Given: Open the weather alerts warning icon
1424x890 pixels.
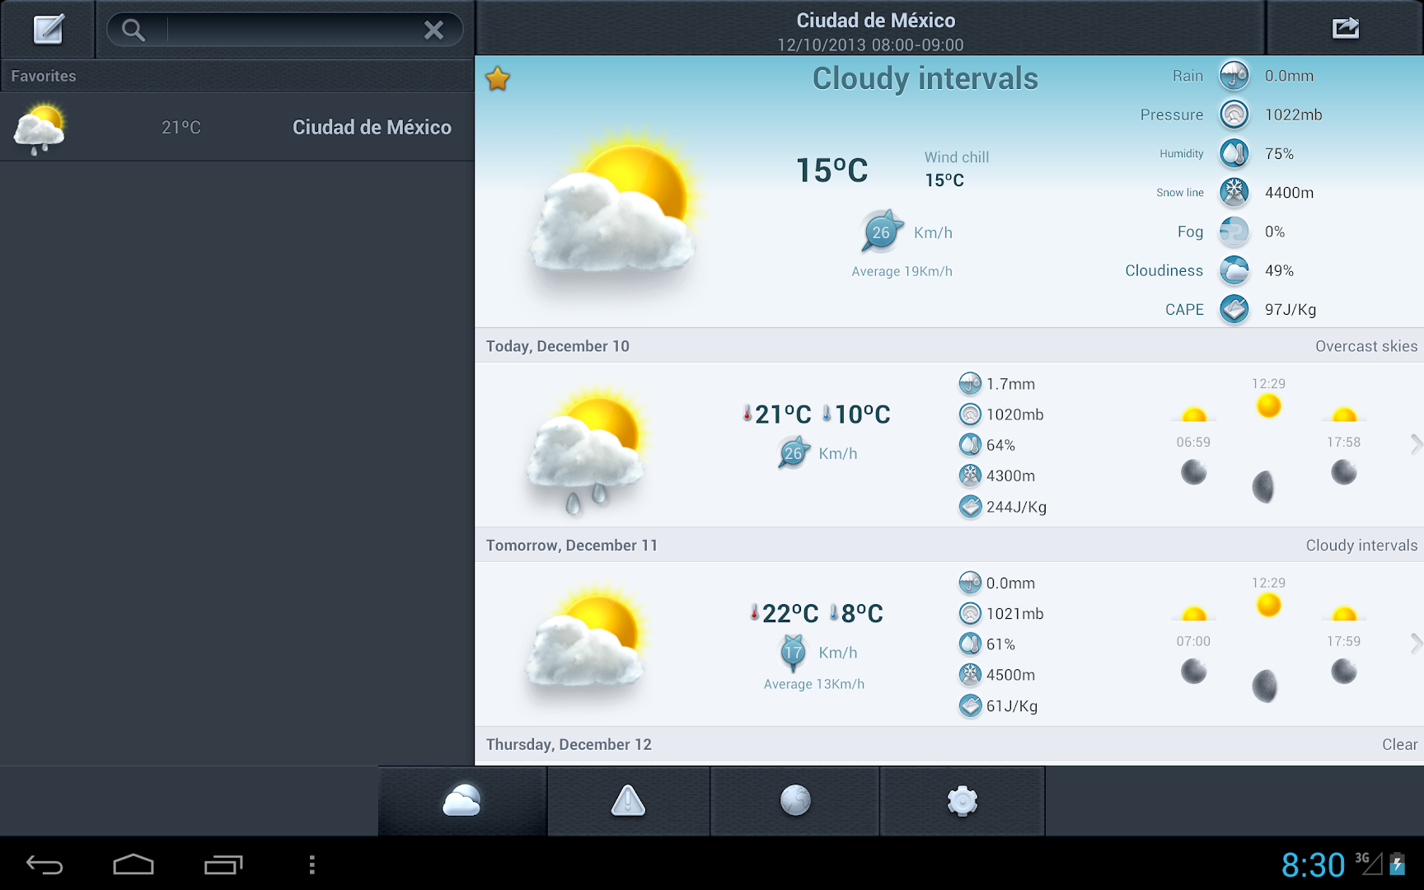Looking at the screenshot, I should [x=628, y=800].
